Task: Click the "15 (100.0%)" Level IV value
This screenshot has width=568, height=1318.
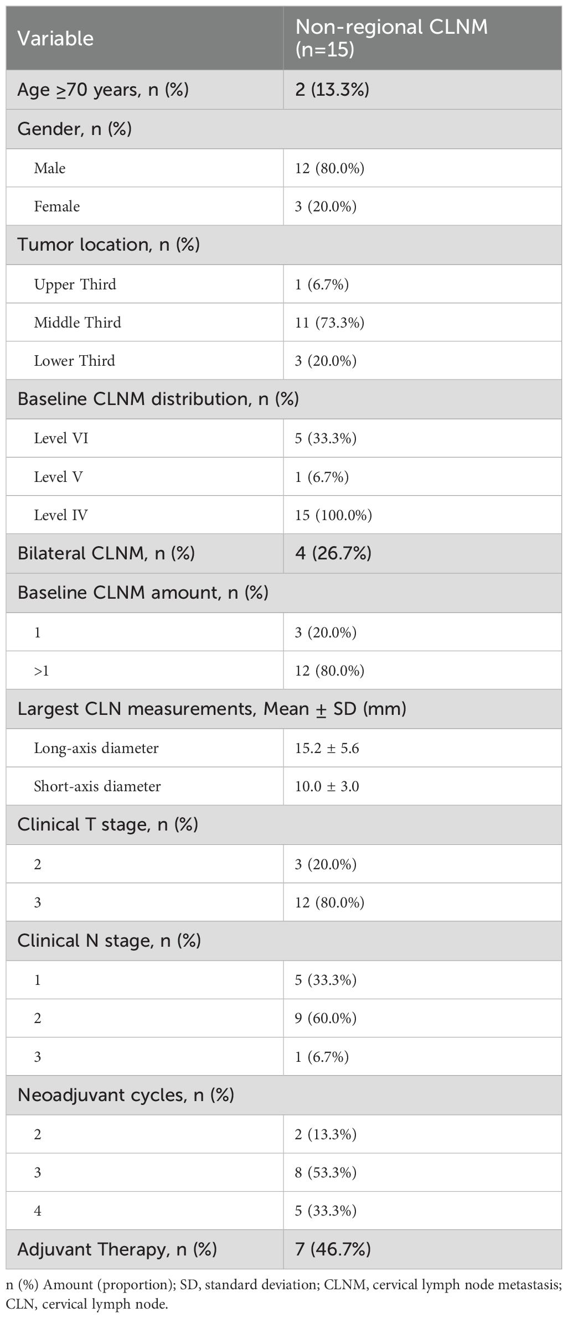Action: (333, 515)
